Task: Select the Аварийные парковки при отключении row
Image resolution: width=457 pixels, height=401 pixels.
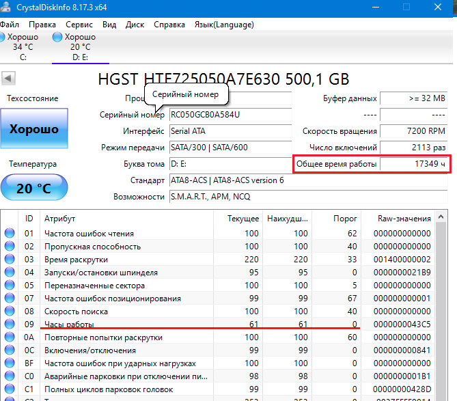Action: pyautogui.click(x=218, y=376)
